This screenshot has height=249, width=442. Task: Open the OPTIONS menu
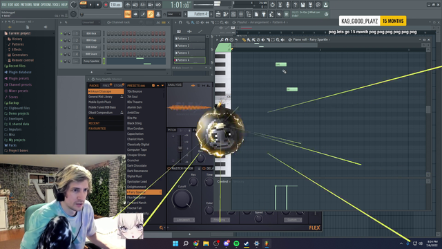click(x=46, y=5)
